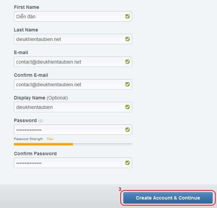Screen dimensions: 217x208
Task: Click into the E-mail input box
Action: pos(73,62)
